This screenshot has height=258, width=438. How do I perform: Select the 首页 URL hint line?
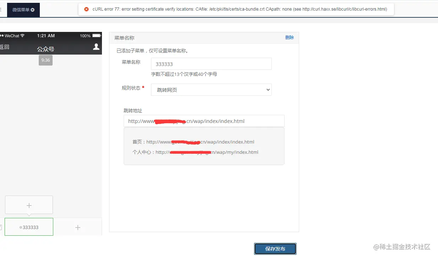pyautogui.click(x=193, y=142)
